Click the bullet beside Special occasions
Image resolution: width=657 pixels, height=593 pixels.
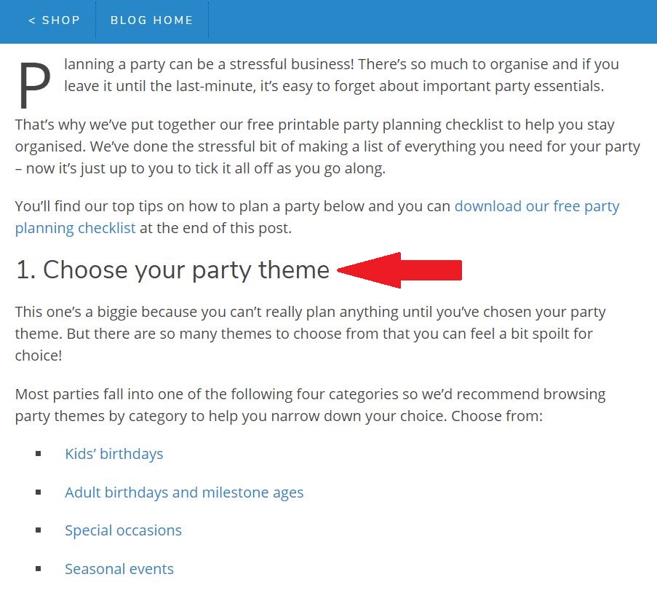coord(38,530)
